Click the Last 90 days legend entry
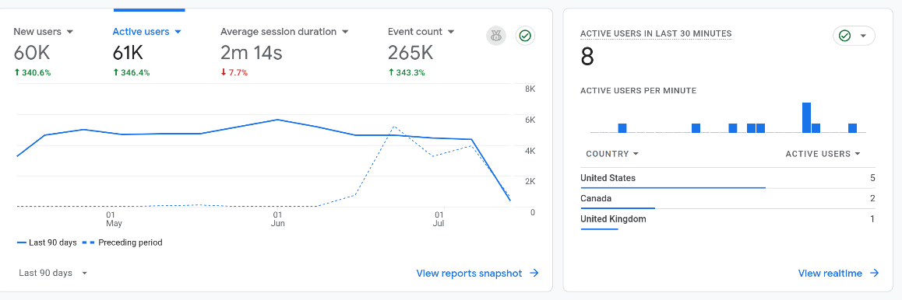 pos(47,242)
